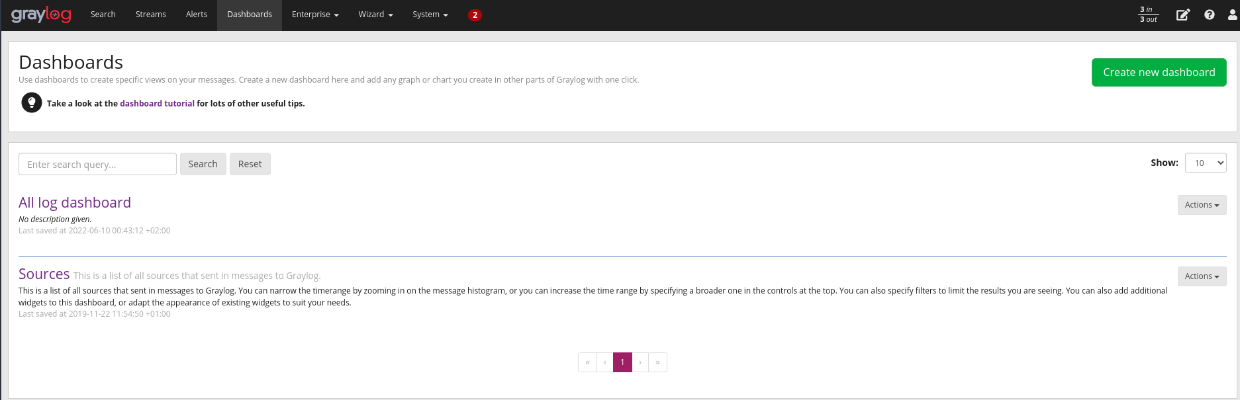Open the System dropdown menu
1240x400 pixels.
pos(430,15)
